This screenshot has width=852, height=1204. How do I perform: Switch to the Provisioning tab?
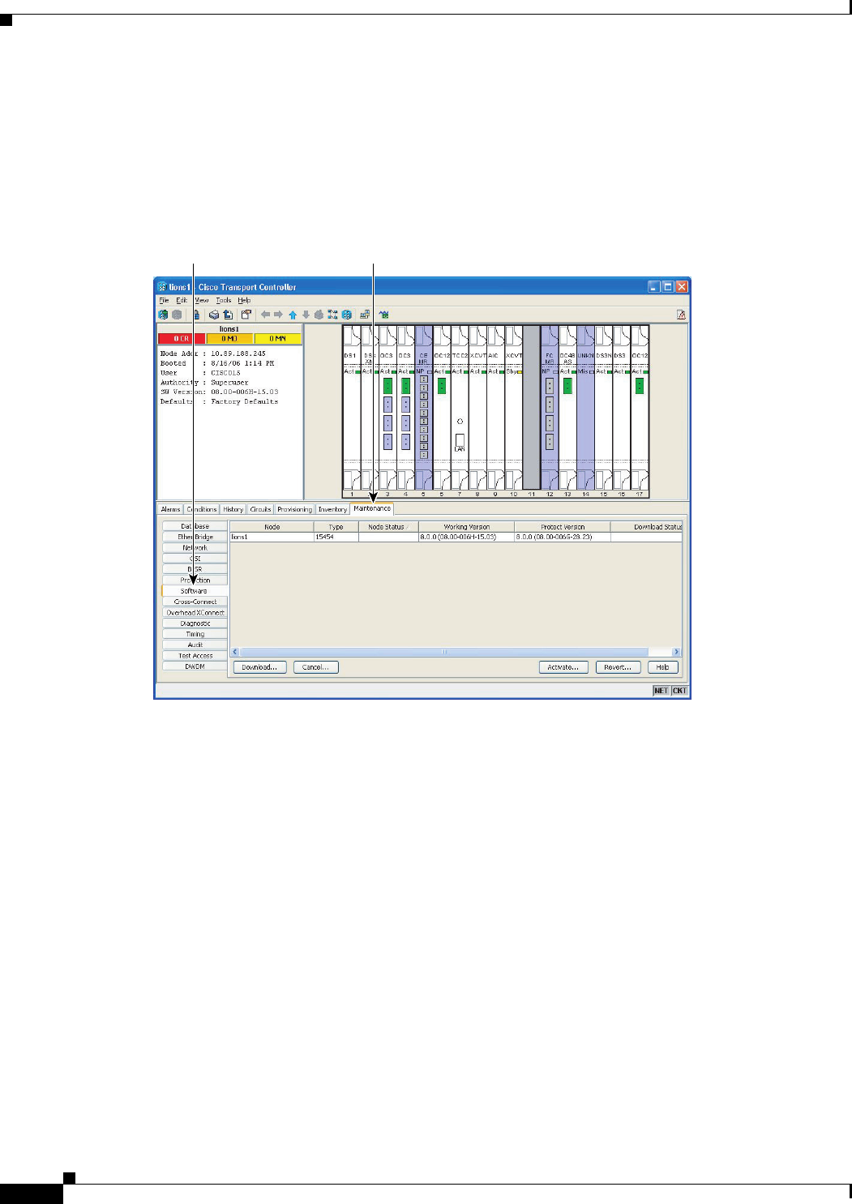tap(294, 509)
